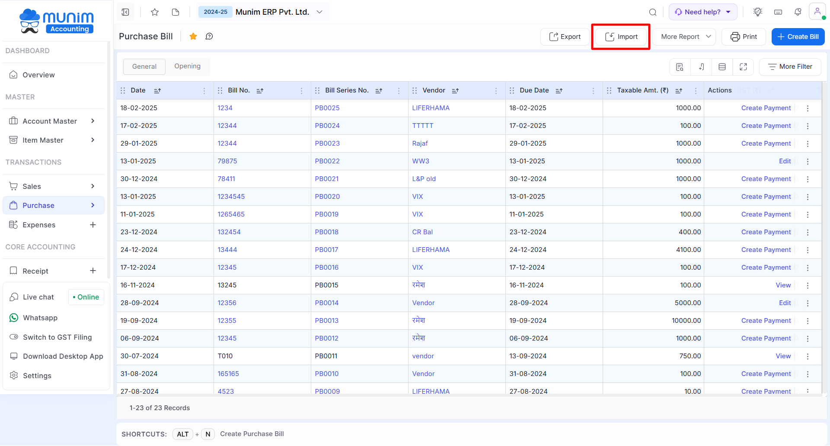Expand Sales submenu
830x446 pixels.
click(x=93, y=186)
